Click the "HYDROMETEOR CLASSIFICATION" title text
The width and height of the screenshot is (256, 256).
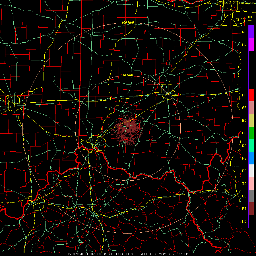pyautogui.click(x=100, y=254)
